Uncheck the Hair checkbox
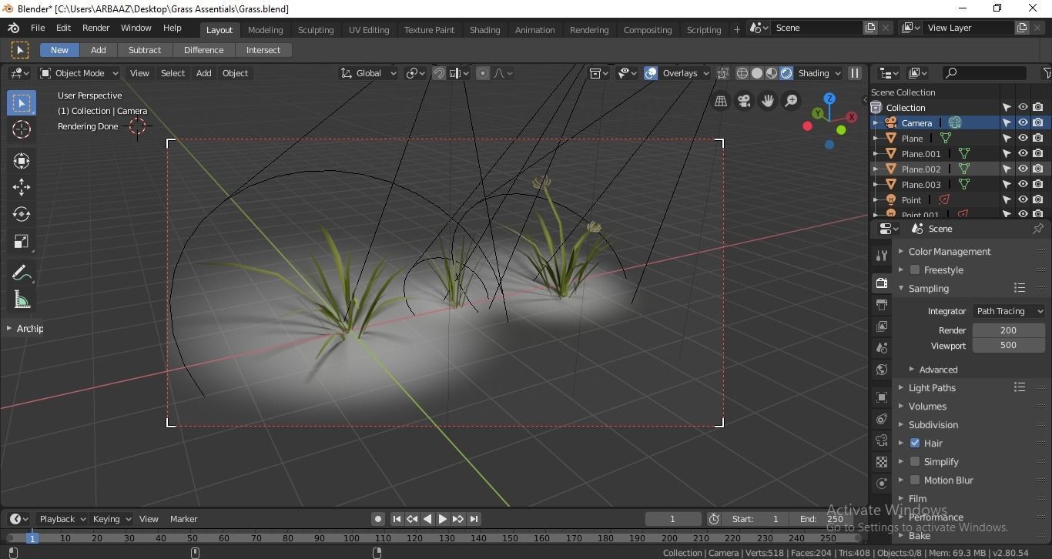Screen dimensions: 1052x559 click(x=915, y=444)
